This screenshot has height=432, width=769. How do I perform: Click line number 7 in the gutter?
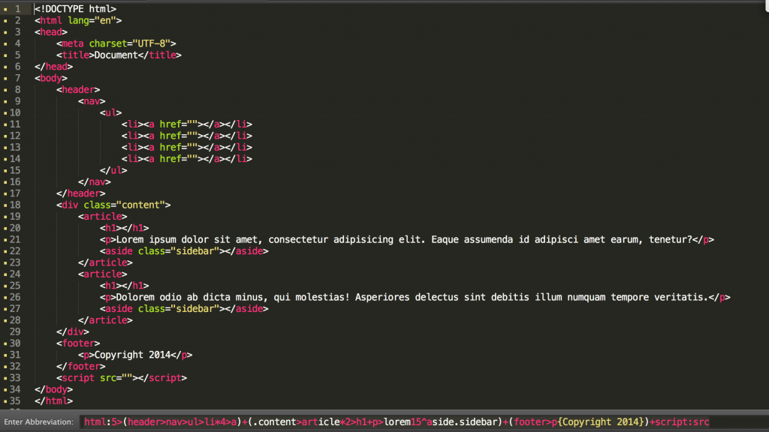[18, 78]
